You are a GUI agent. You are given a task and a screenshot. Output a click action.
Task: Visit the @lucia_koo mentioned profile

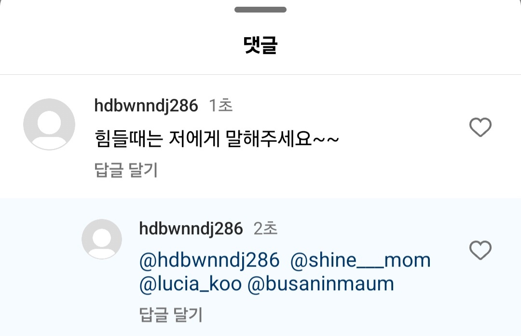click(x=191, y=284)
